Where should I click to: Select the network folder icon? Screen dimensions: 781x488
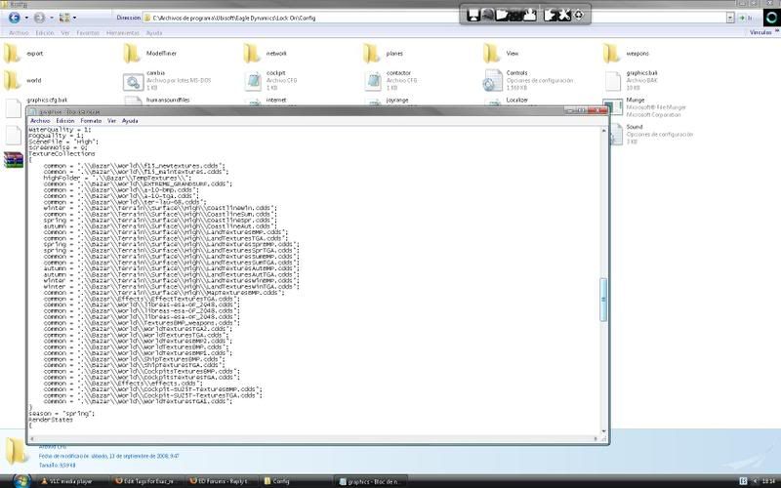(x=253, y=53)
